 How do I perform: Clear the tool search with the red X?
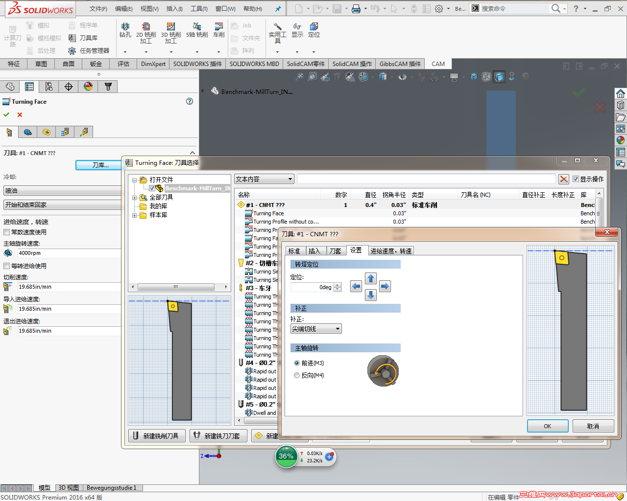[x=564, y=179]
